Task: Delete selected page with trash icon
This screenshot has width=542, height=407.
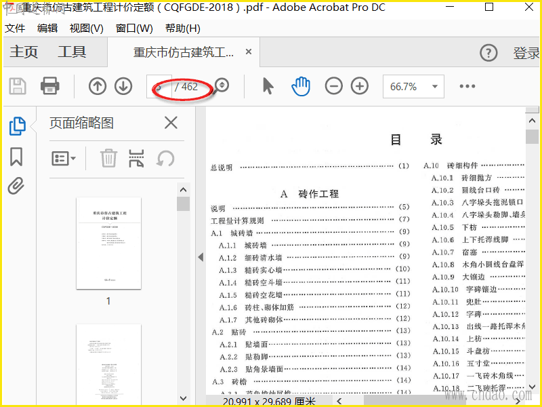Action: [x=108, y=159]
